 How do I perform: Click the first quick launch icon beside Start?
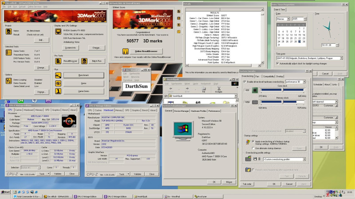tap(15, 192)
